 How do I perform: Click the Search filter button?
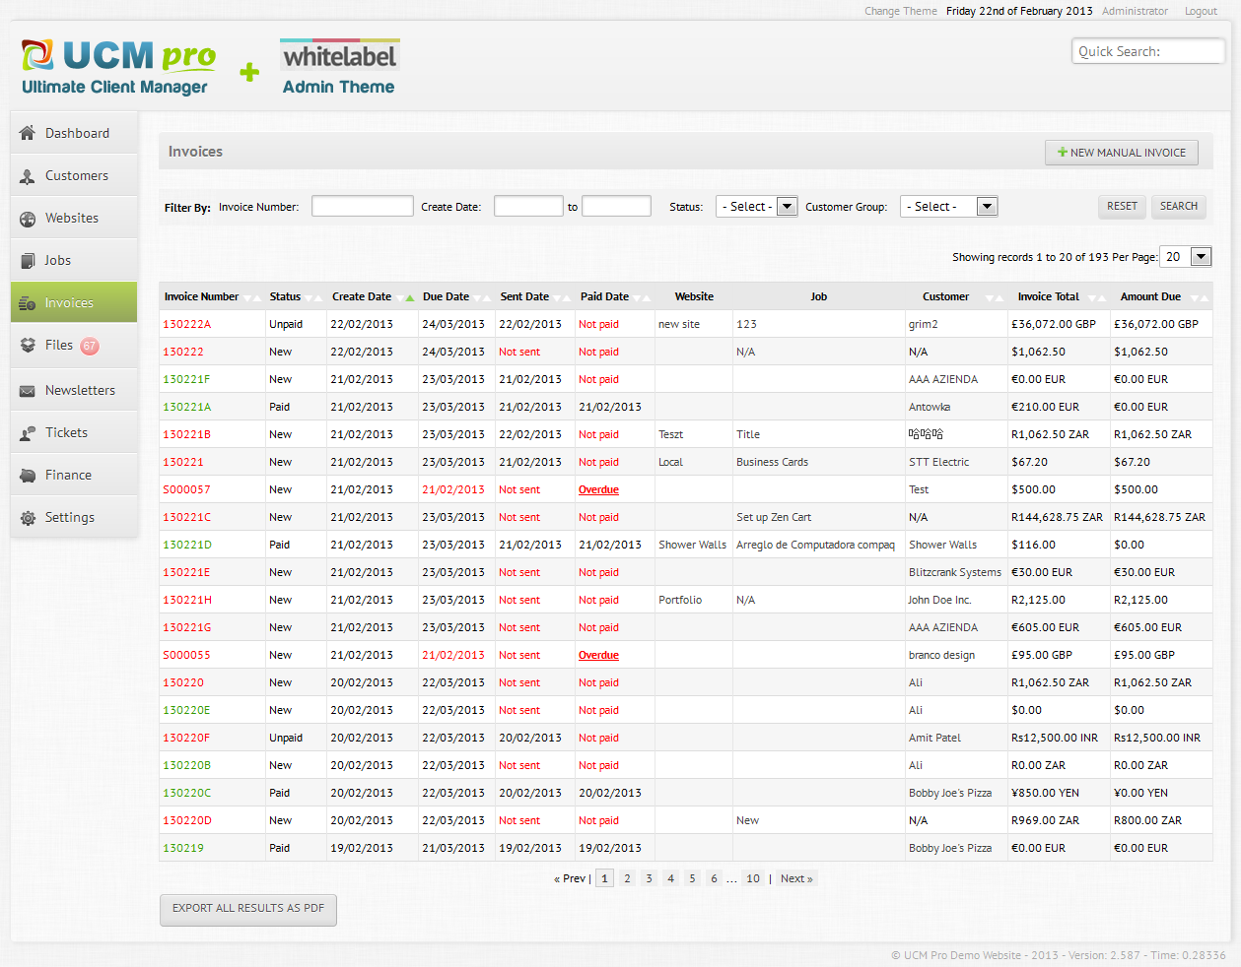(x=1179, y=207)
